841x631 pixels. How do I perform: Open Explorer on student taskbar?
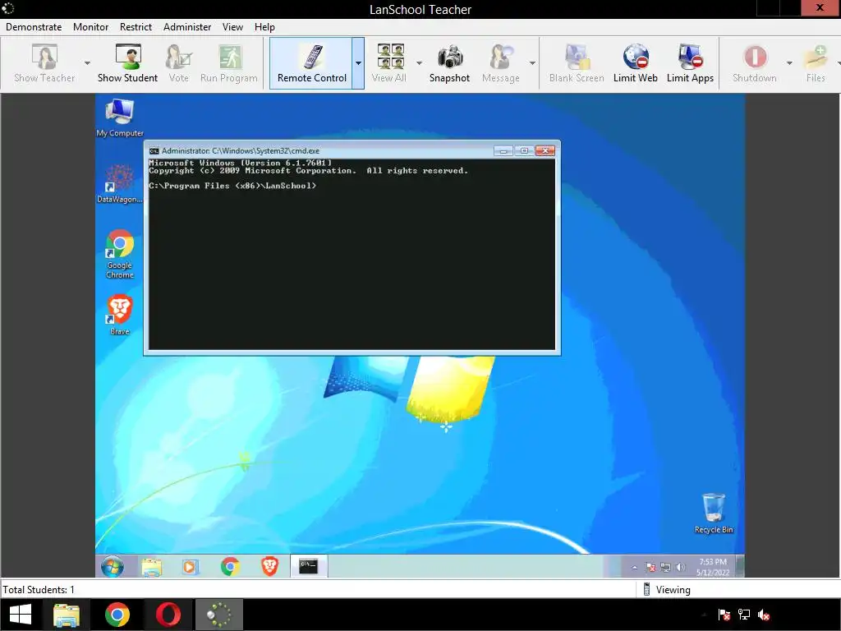151,567
